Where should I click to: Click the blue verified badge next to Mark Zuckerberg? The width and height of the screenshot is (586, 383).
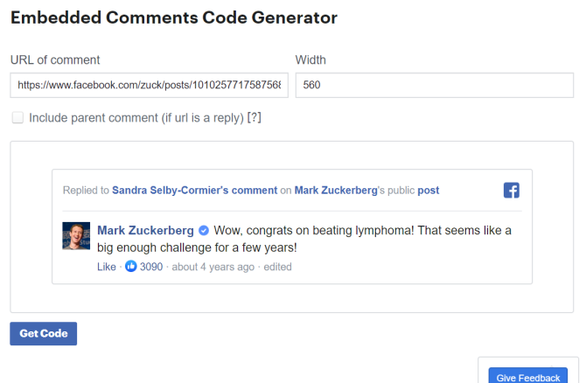(204, 231)
